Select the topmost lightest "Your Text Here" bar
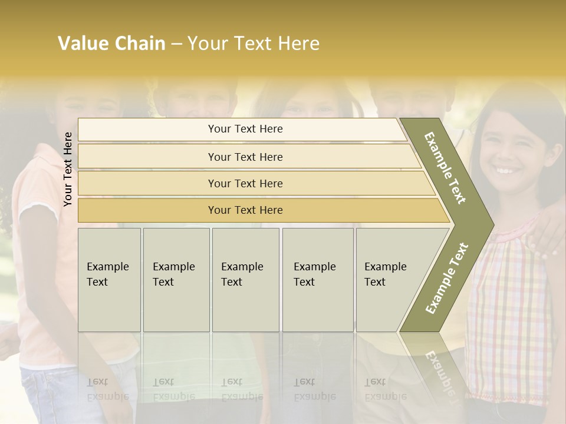Image resolution: width=566 pixels, height=424 pixels. 245,129
